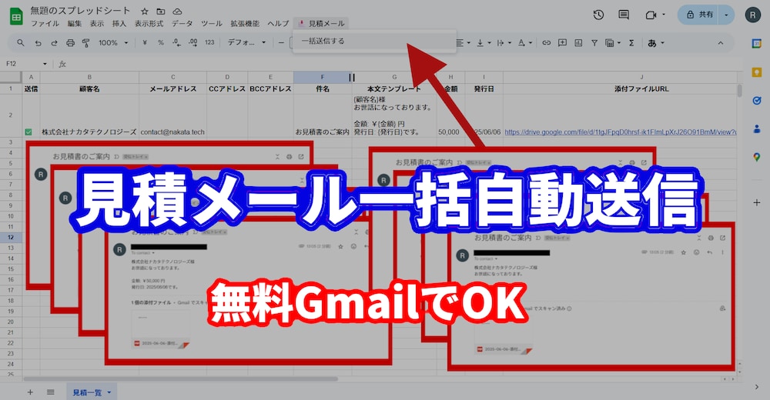The height and width of the screenshot is (400, 770).
Task: Collapse the toolbar with the up chevron
Action: coord(721,43)
